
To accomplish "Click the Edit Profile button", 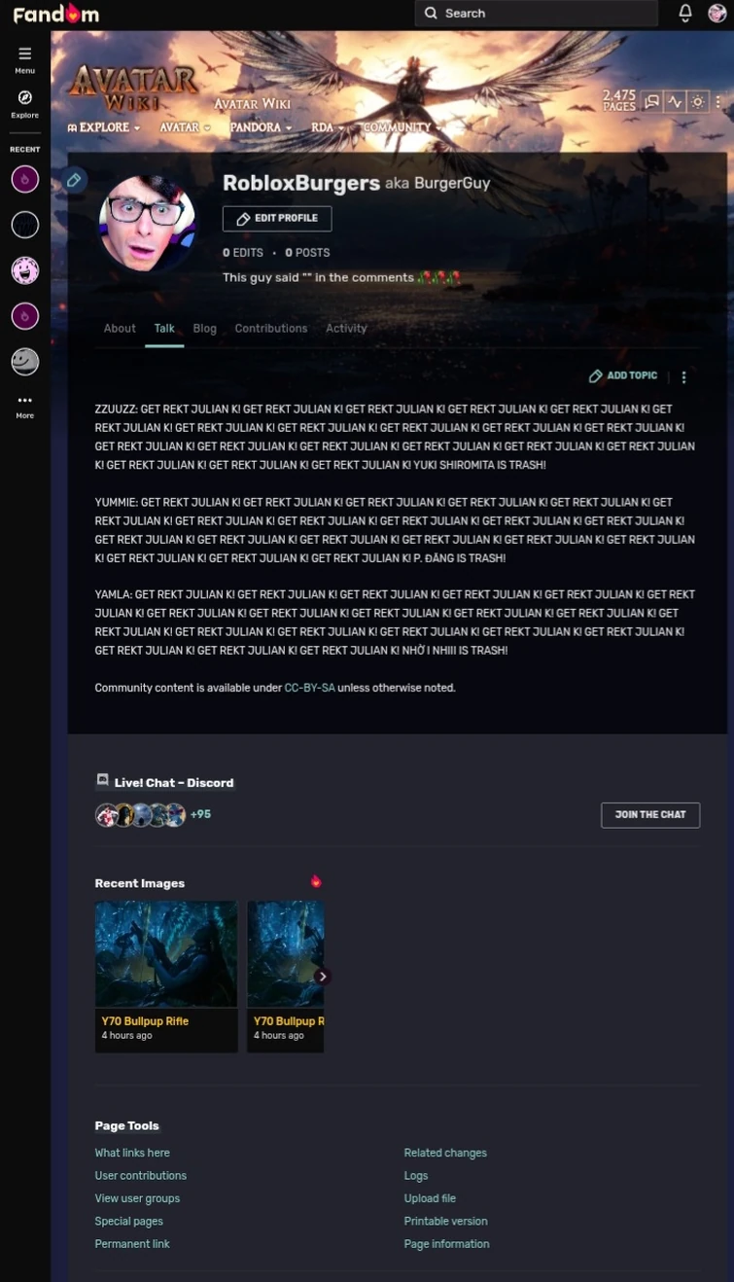I will [x=277, y=219].
